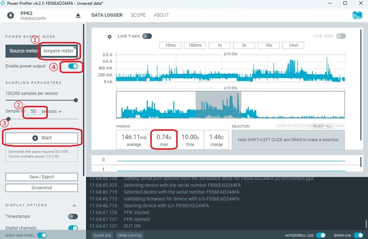Image resolution: width=368 pixels, height=239 pixels.
Task: Toggle the Enable power output switch
Action: pos(73,66)
